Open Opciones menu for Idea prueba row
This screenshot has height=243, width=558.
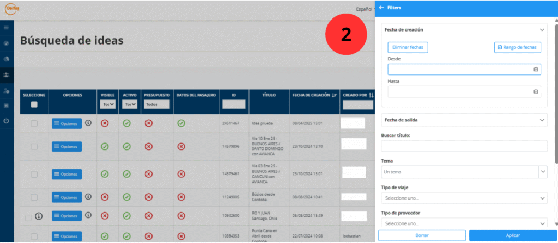66,124
